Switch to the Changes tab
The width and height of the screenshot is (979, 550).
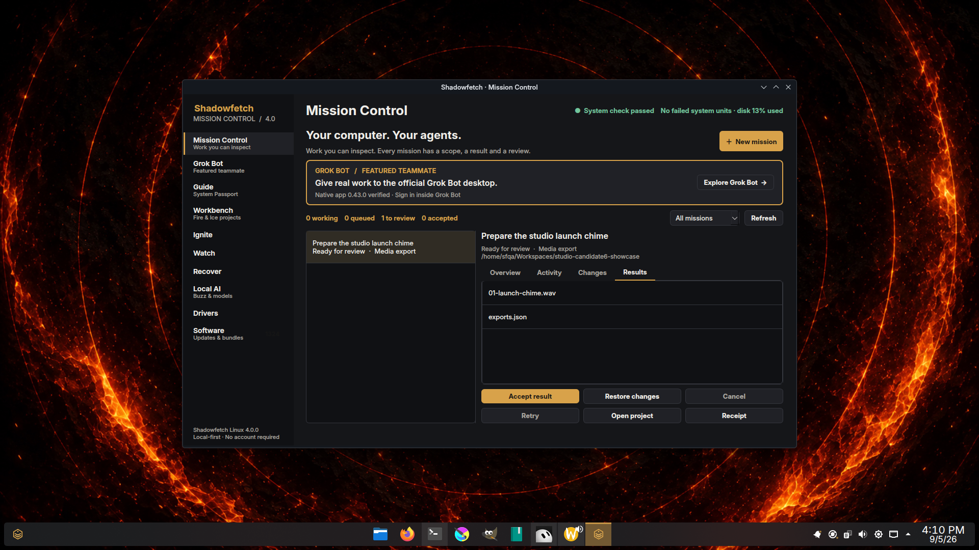[592, 273]
